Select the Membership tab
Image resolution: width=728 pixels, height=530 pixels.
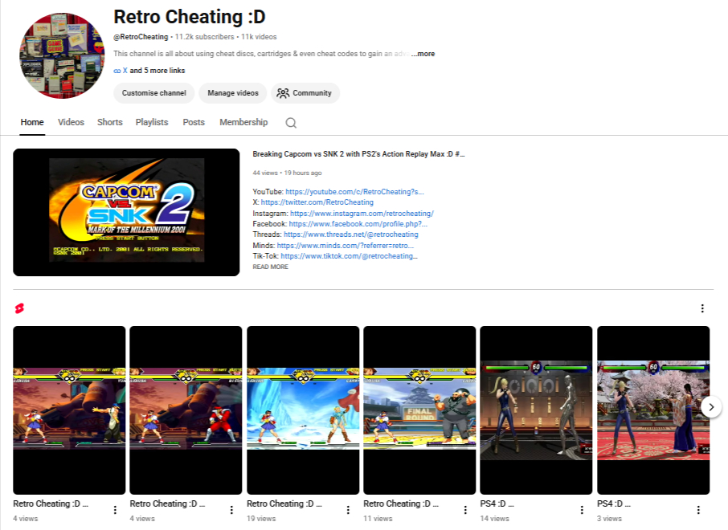click(243, 122)
